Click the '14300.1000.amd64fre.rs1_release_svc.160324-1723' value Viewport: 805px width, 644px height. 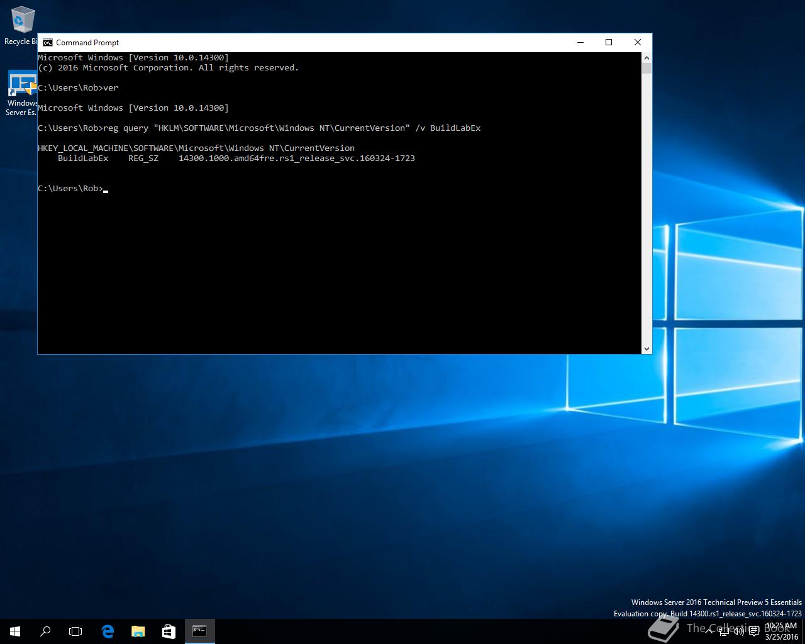pyautogui.click(x=297, y=158)
